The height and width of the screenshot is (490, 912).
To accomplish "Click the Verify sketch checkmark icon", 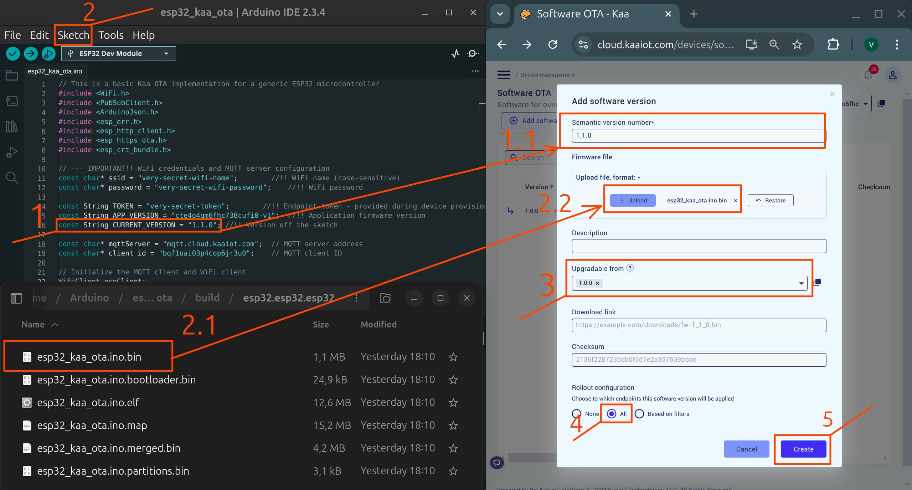I will (x=12, y=53).
